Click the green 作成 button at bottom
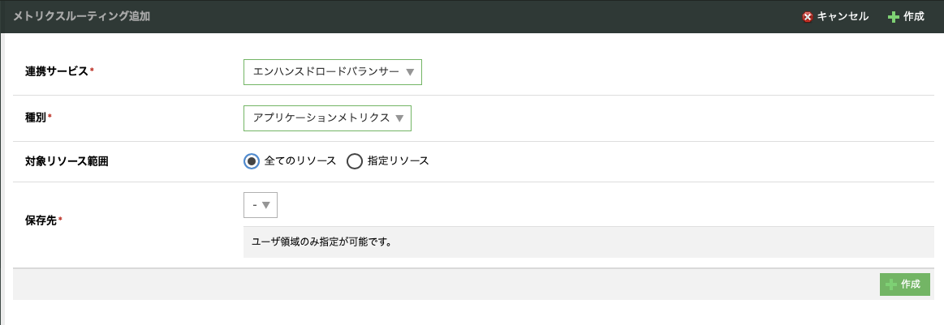 905,284
